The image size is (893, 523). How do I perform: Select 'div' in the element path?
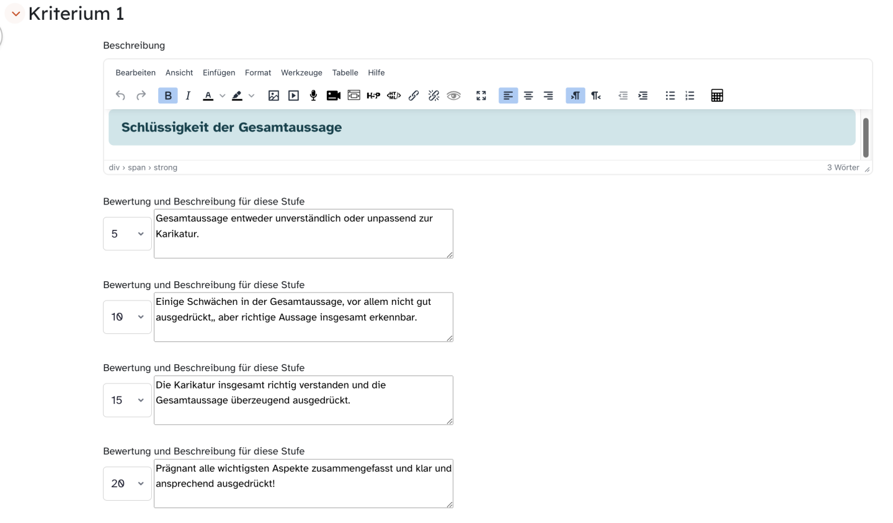114,167
